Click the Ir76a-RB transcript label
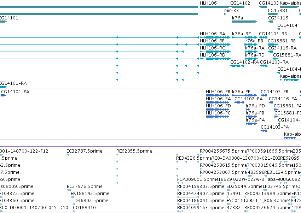Image resolution: width=301 pixels, height=213 pixels. 254,41
